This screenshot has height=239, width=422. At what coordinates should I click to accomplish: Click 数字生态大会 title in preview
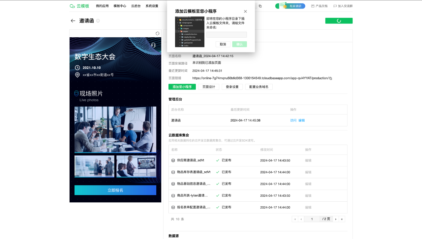pos(95,57)
